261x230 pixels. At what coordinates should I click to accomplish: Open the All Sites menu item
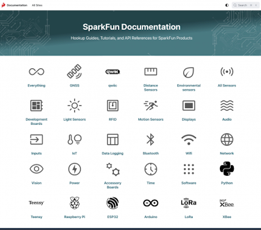[x=37, y=5]
